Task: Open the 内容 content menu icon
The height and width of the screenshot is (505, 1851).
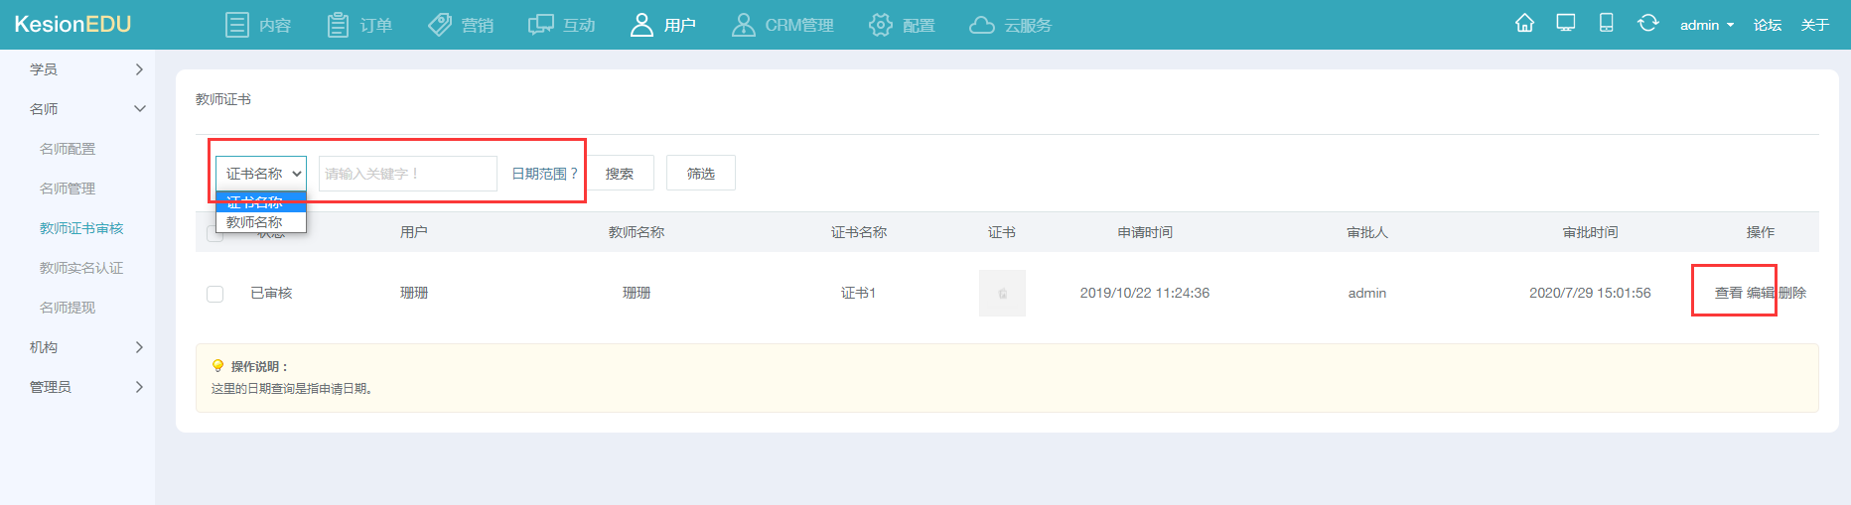Action: [x=237, y=25]
